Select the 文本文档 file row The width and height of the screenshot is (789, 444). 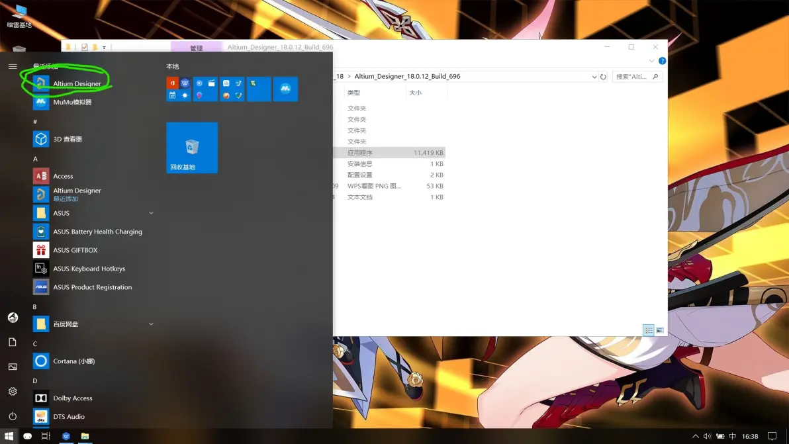[389, 197]
